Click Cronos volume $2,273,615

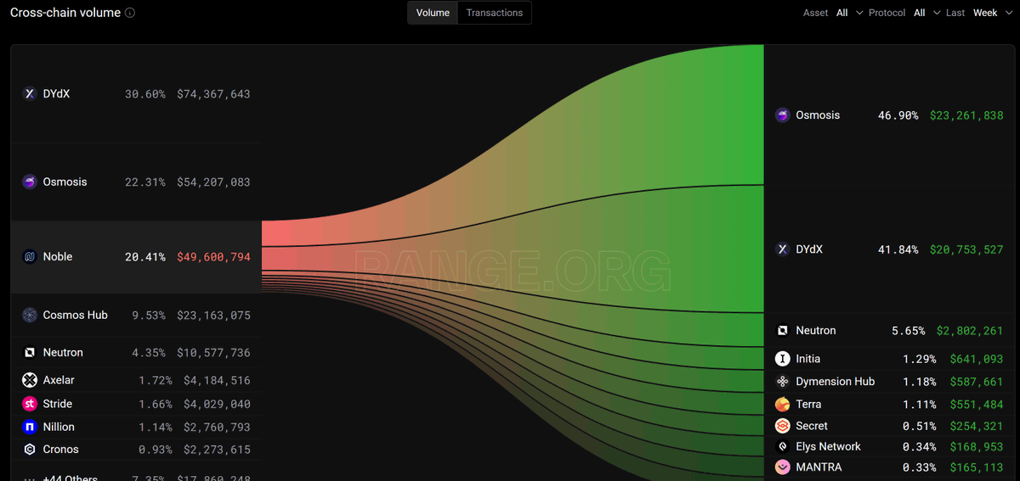click(x=217, y=450)
